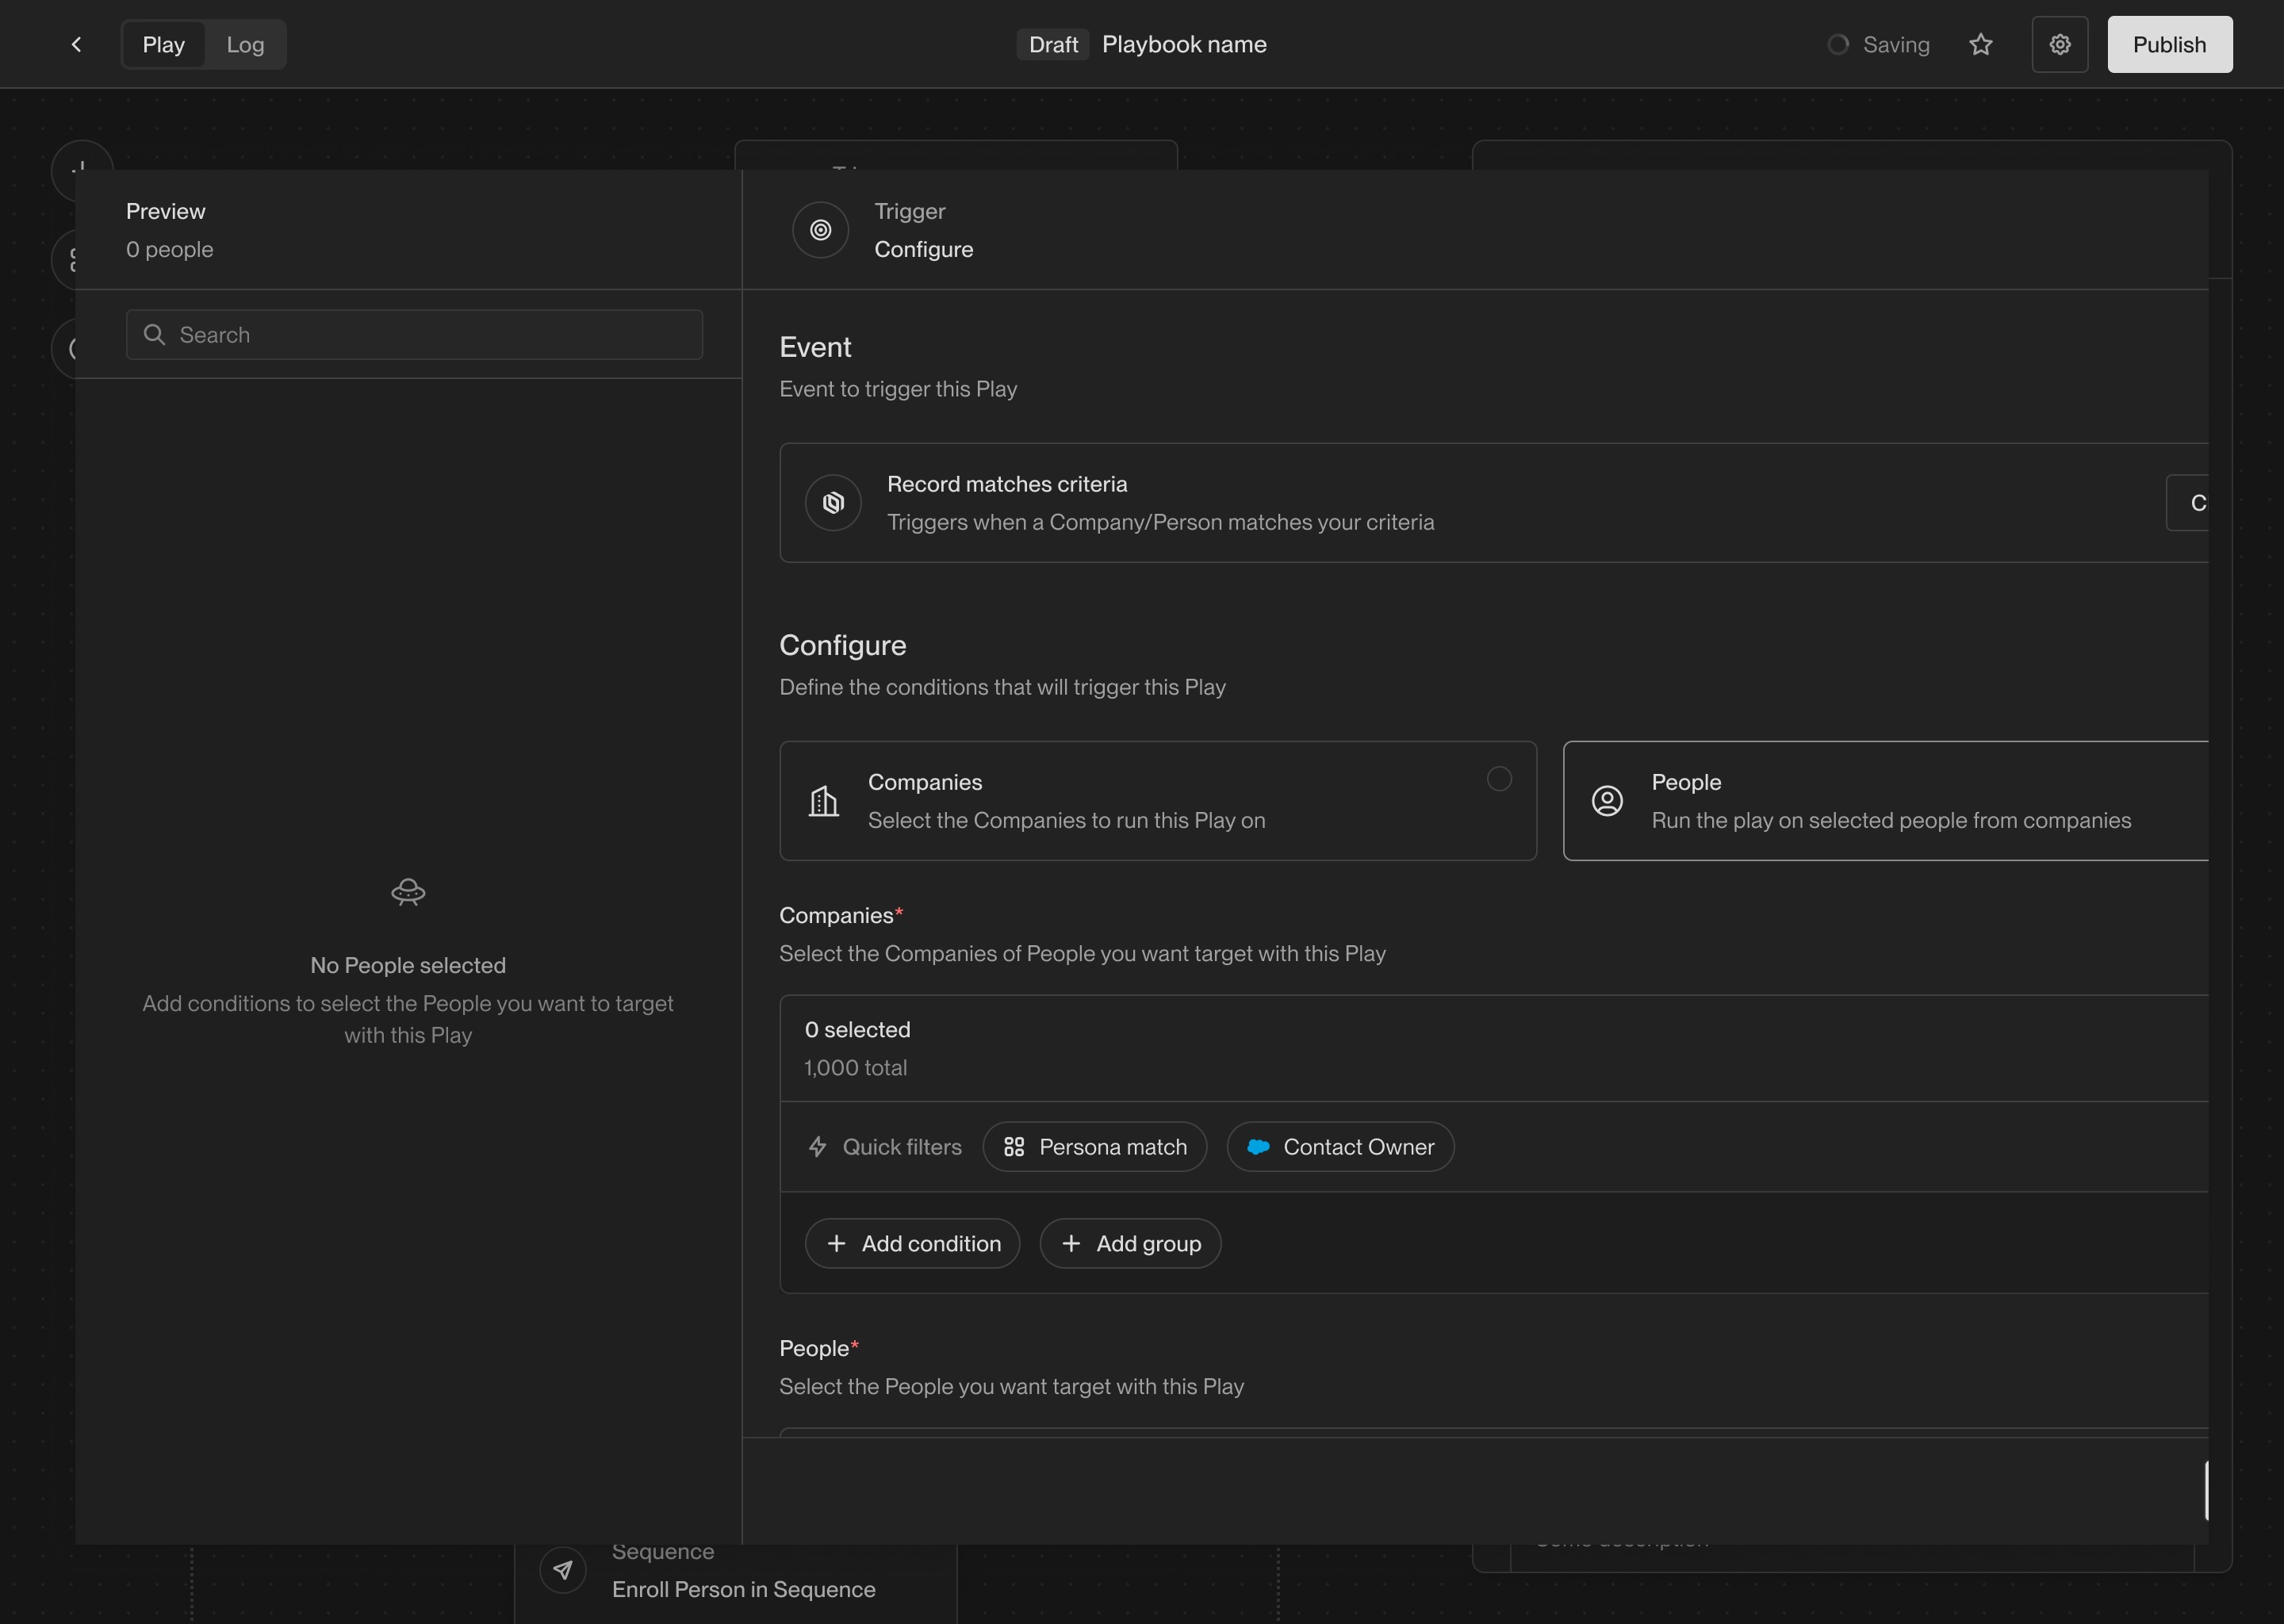Add a group to Companies
The width and height of the screenshot is (2284, 1624).
[x=1130, y=1243]
